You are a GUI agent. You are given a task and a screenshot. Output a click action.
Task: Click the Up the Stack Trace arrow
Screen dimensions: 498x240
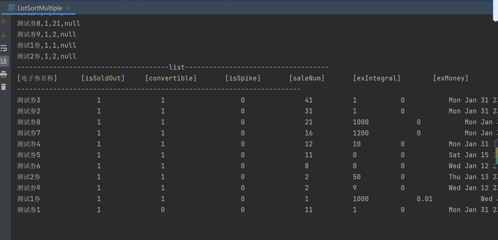pos(4,22)
